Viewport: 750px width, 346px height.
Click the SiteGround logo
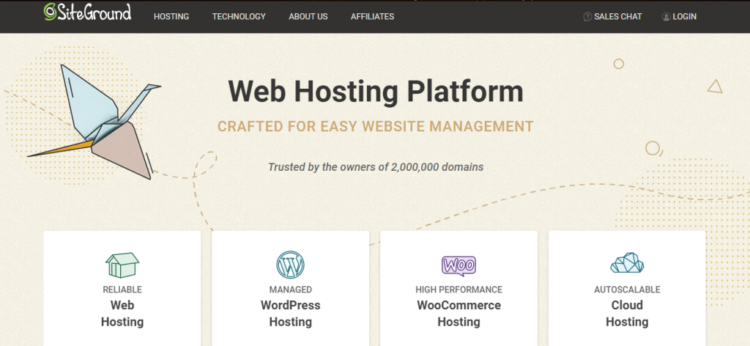tap(87, 12)
